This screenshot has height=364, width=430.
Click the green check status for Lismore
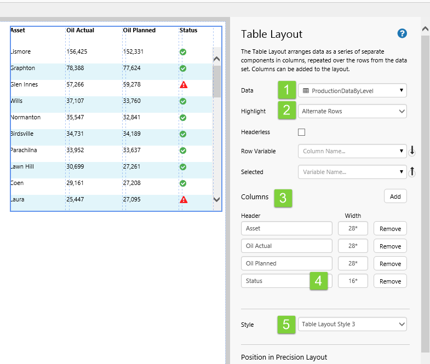click(183, 52)
